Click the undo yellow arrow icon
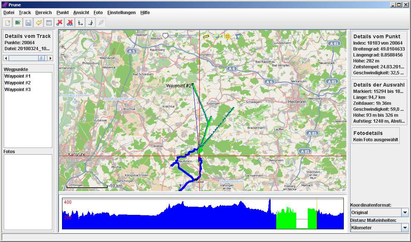 (x=38, y=23)
